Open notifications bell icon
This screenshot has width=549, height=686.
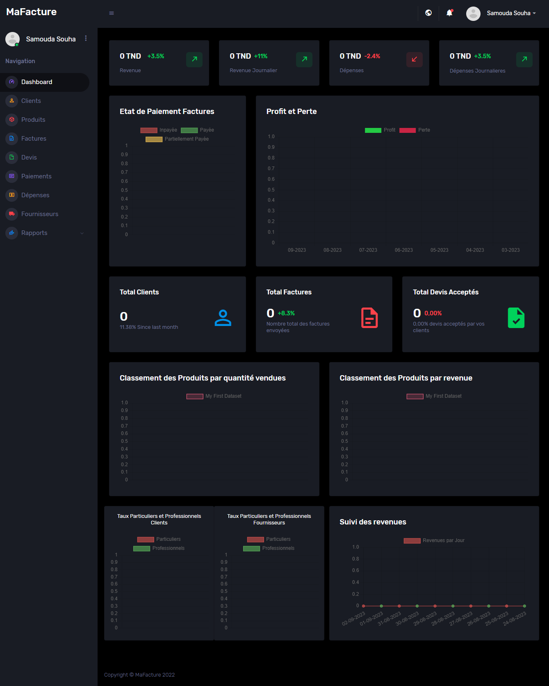coord(449,13)
